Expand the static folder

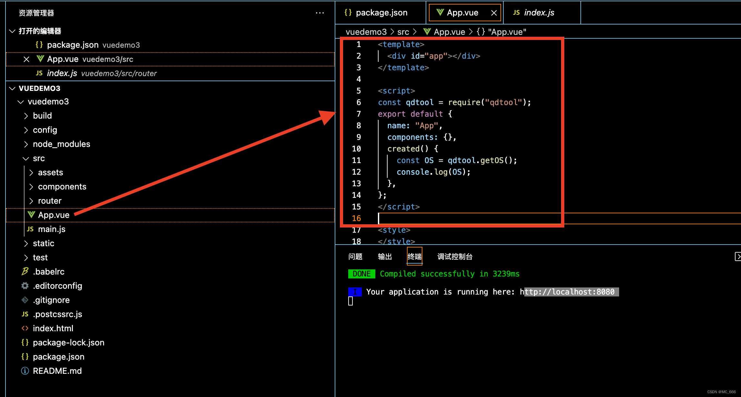[x=26, y=244]
